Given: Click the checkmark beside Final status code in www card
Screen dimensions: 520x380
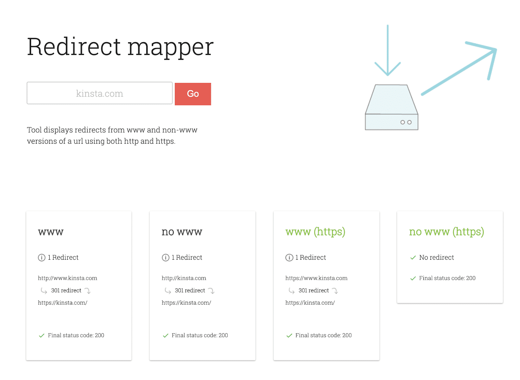Looking at the screenshot, I should pos(42,335).
